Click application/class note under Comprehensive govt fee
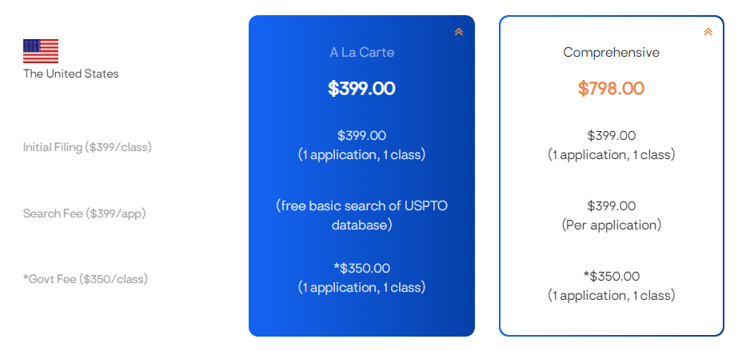742x351 pixels. (x=611, y=296)
